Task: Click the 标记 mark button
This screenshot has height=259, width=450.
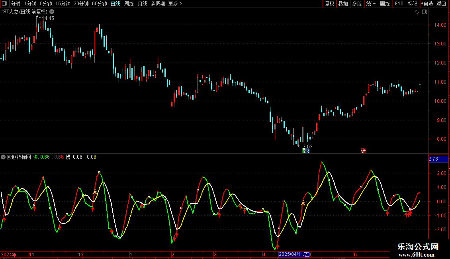Action: (413, 4)
